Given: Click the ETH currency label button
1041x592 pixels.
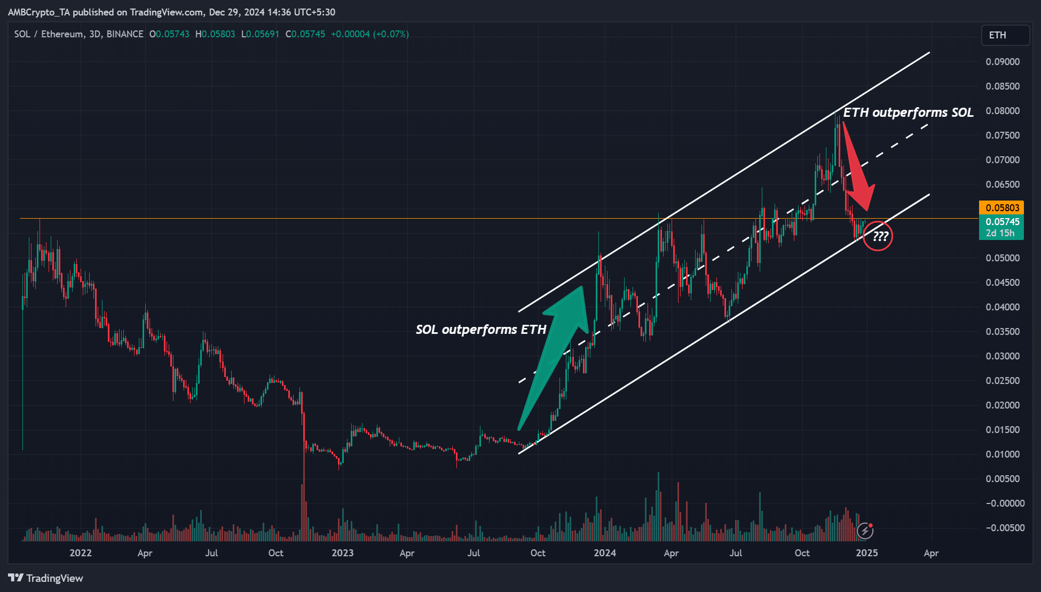Looking at the screenshot, I should pos(1005,35).
